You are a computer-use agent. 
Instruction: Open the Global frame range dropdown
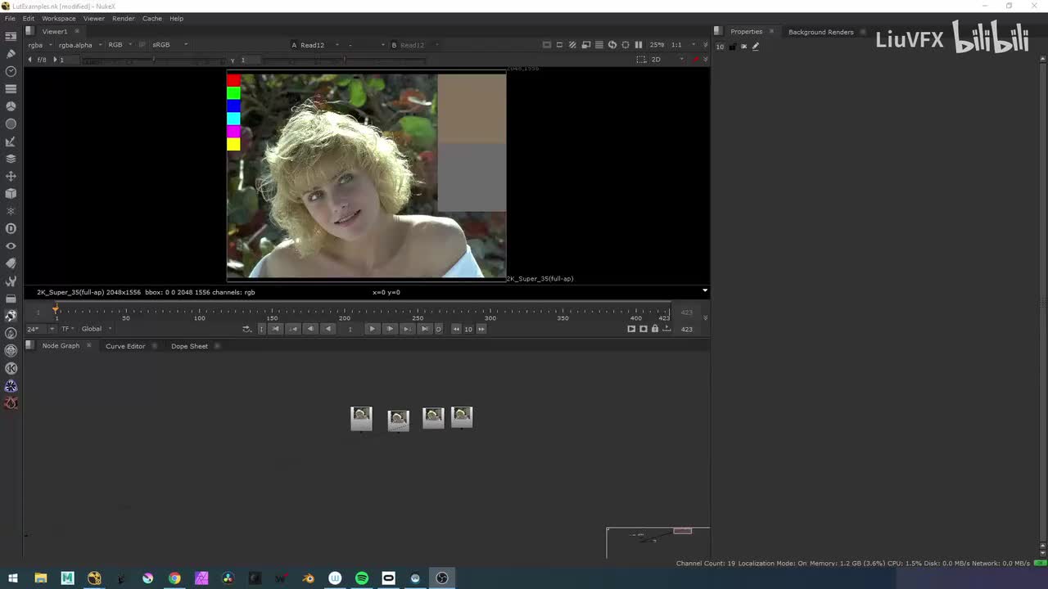click(97, 329)
